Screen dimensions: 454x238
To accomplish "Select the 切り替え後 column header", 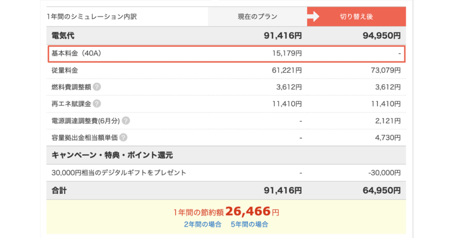I will (356, 17).
